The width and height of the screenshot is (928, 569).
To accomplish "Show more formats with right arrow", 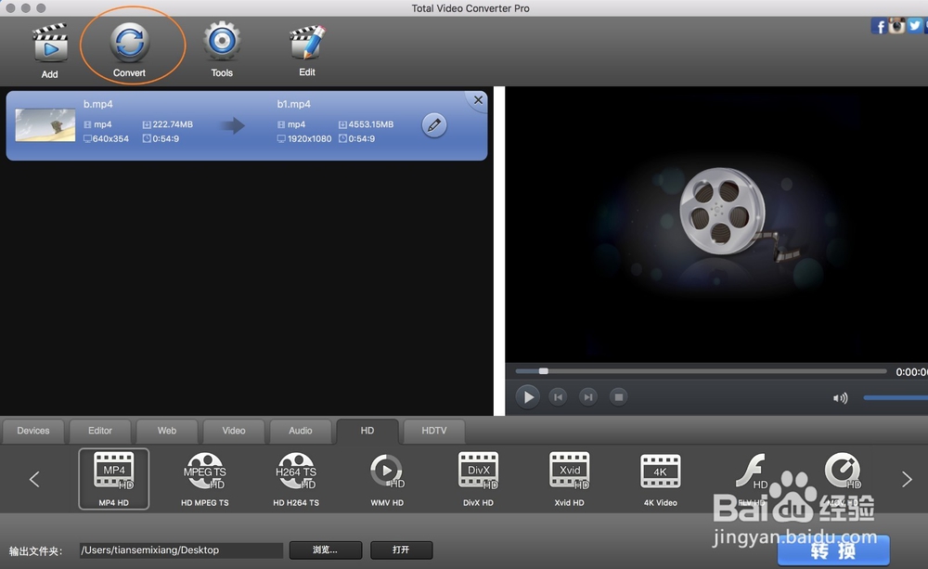I will (x=907, y=479).
